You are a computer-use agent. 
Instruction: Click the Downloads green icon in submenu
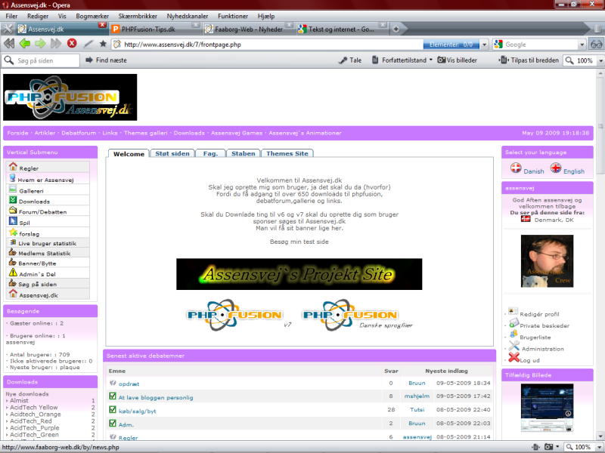pyautogui.click(x=13, y=200)
